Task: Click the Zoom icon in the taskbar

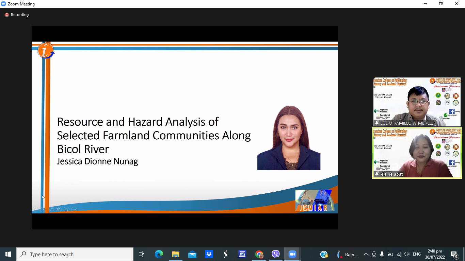Action: 292,254
